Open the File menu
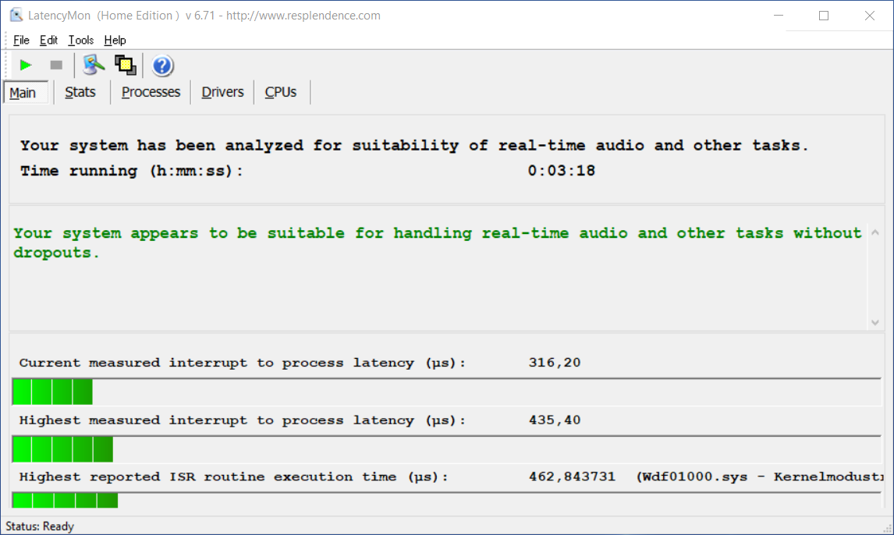 tap(21, 41)
